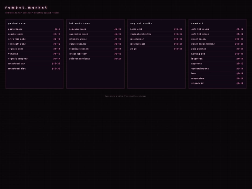Click the status line under the site title
The width and height of the screenshot is (252, 189).
[32, 13]
